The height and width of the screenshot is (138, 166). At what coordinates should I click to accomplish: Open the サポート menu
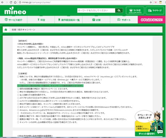[124, 20]
